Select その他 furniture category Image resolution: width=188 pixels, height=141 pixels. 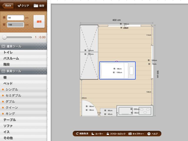[x=23, y=138]
